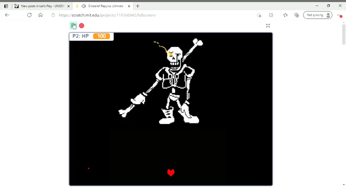This screenshot has width=346, height=187.
Task: Go back with the browser back arrow
Action: click(x=7, y=15)
